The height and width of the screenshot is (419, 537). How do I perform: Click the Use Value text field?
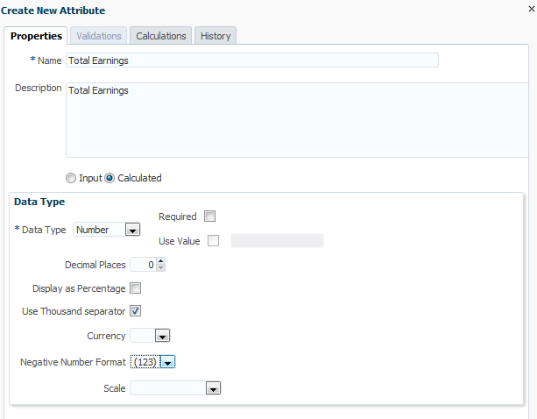[x=277, y=241]
